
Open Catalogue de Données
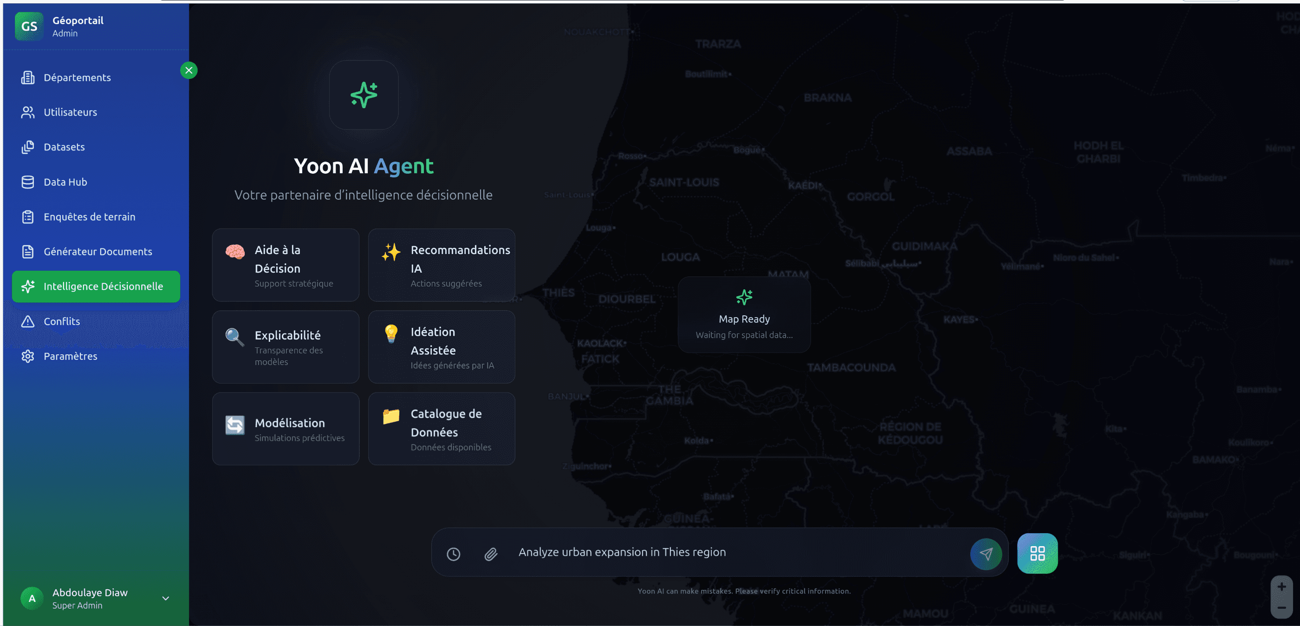point(441,429)
